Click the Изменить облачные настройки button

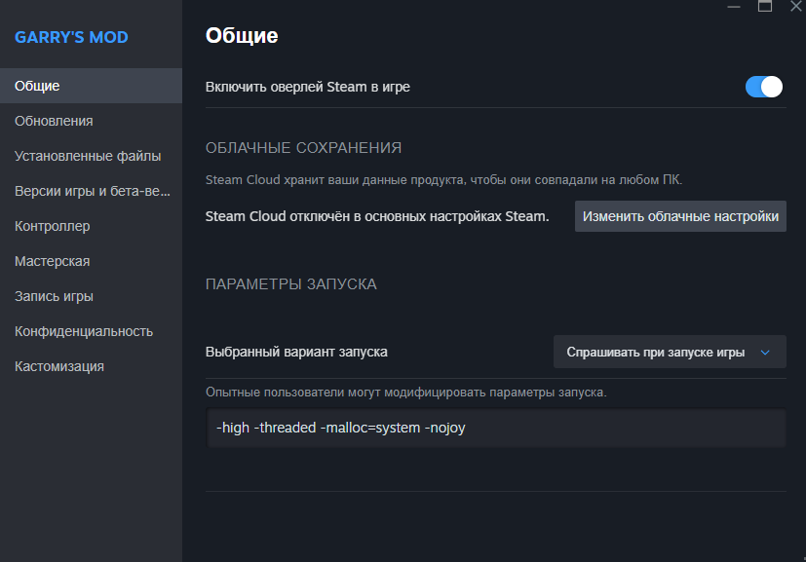(680, 216)
